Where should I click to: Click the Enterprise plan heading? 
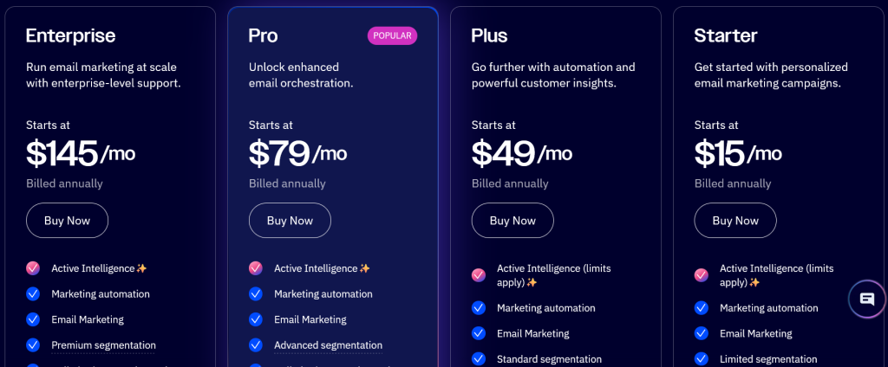70,35
